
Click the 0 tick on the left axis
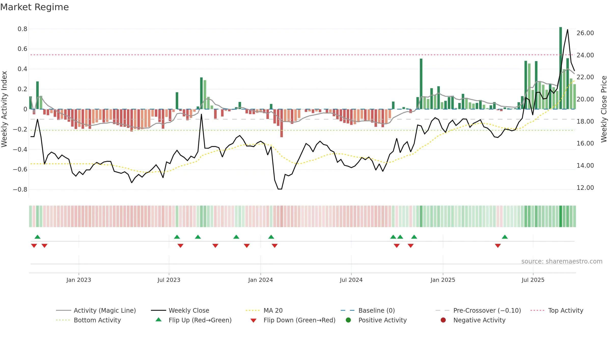[25, 109]
